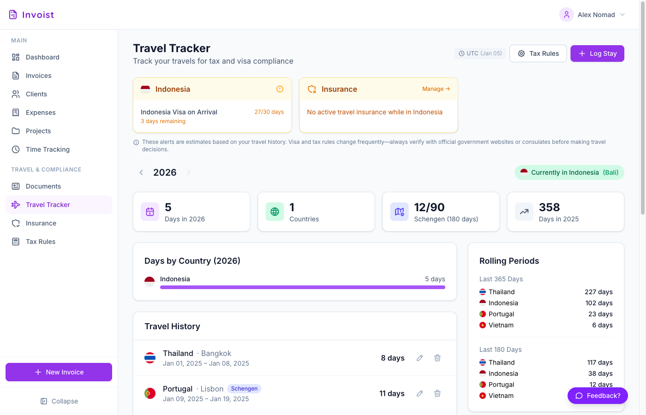Open the Tax Rules page
This screenshot has height=415, width=646.
tap(39, 241)
